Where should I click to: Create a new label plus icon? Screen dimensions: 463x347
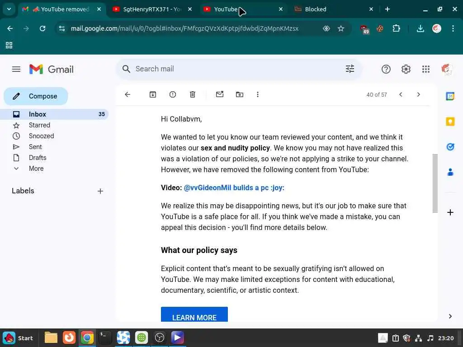(100, 191)
